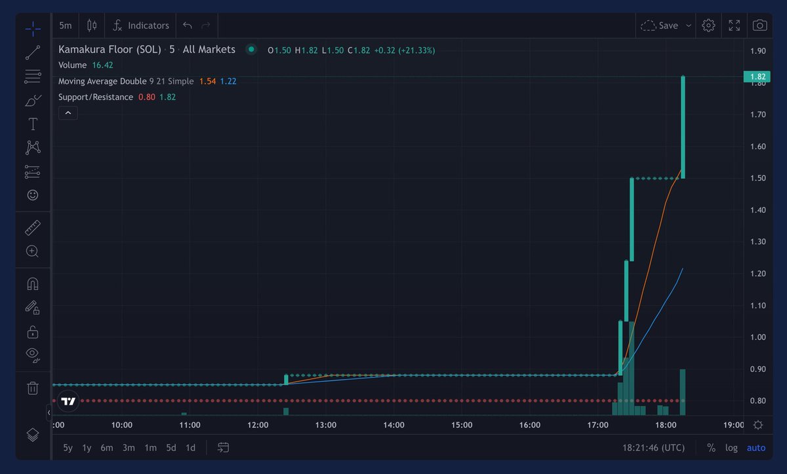
Task: Select the crosshair cursor tool
Action: point(33,29)
